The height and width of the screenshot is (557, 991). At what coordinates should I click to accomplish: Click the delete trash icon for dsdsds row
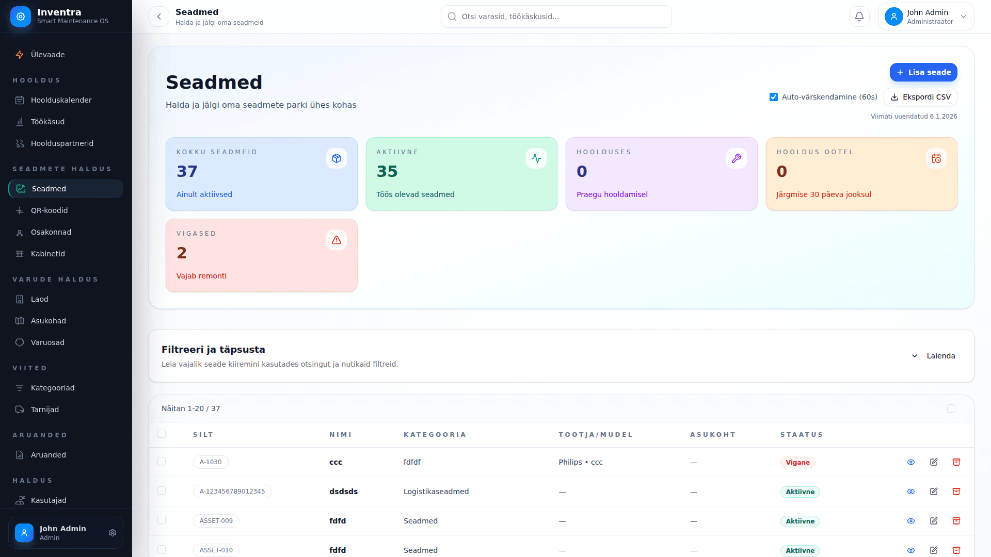[956, 492]
